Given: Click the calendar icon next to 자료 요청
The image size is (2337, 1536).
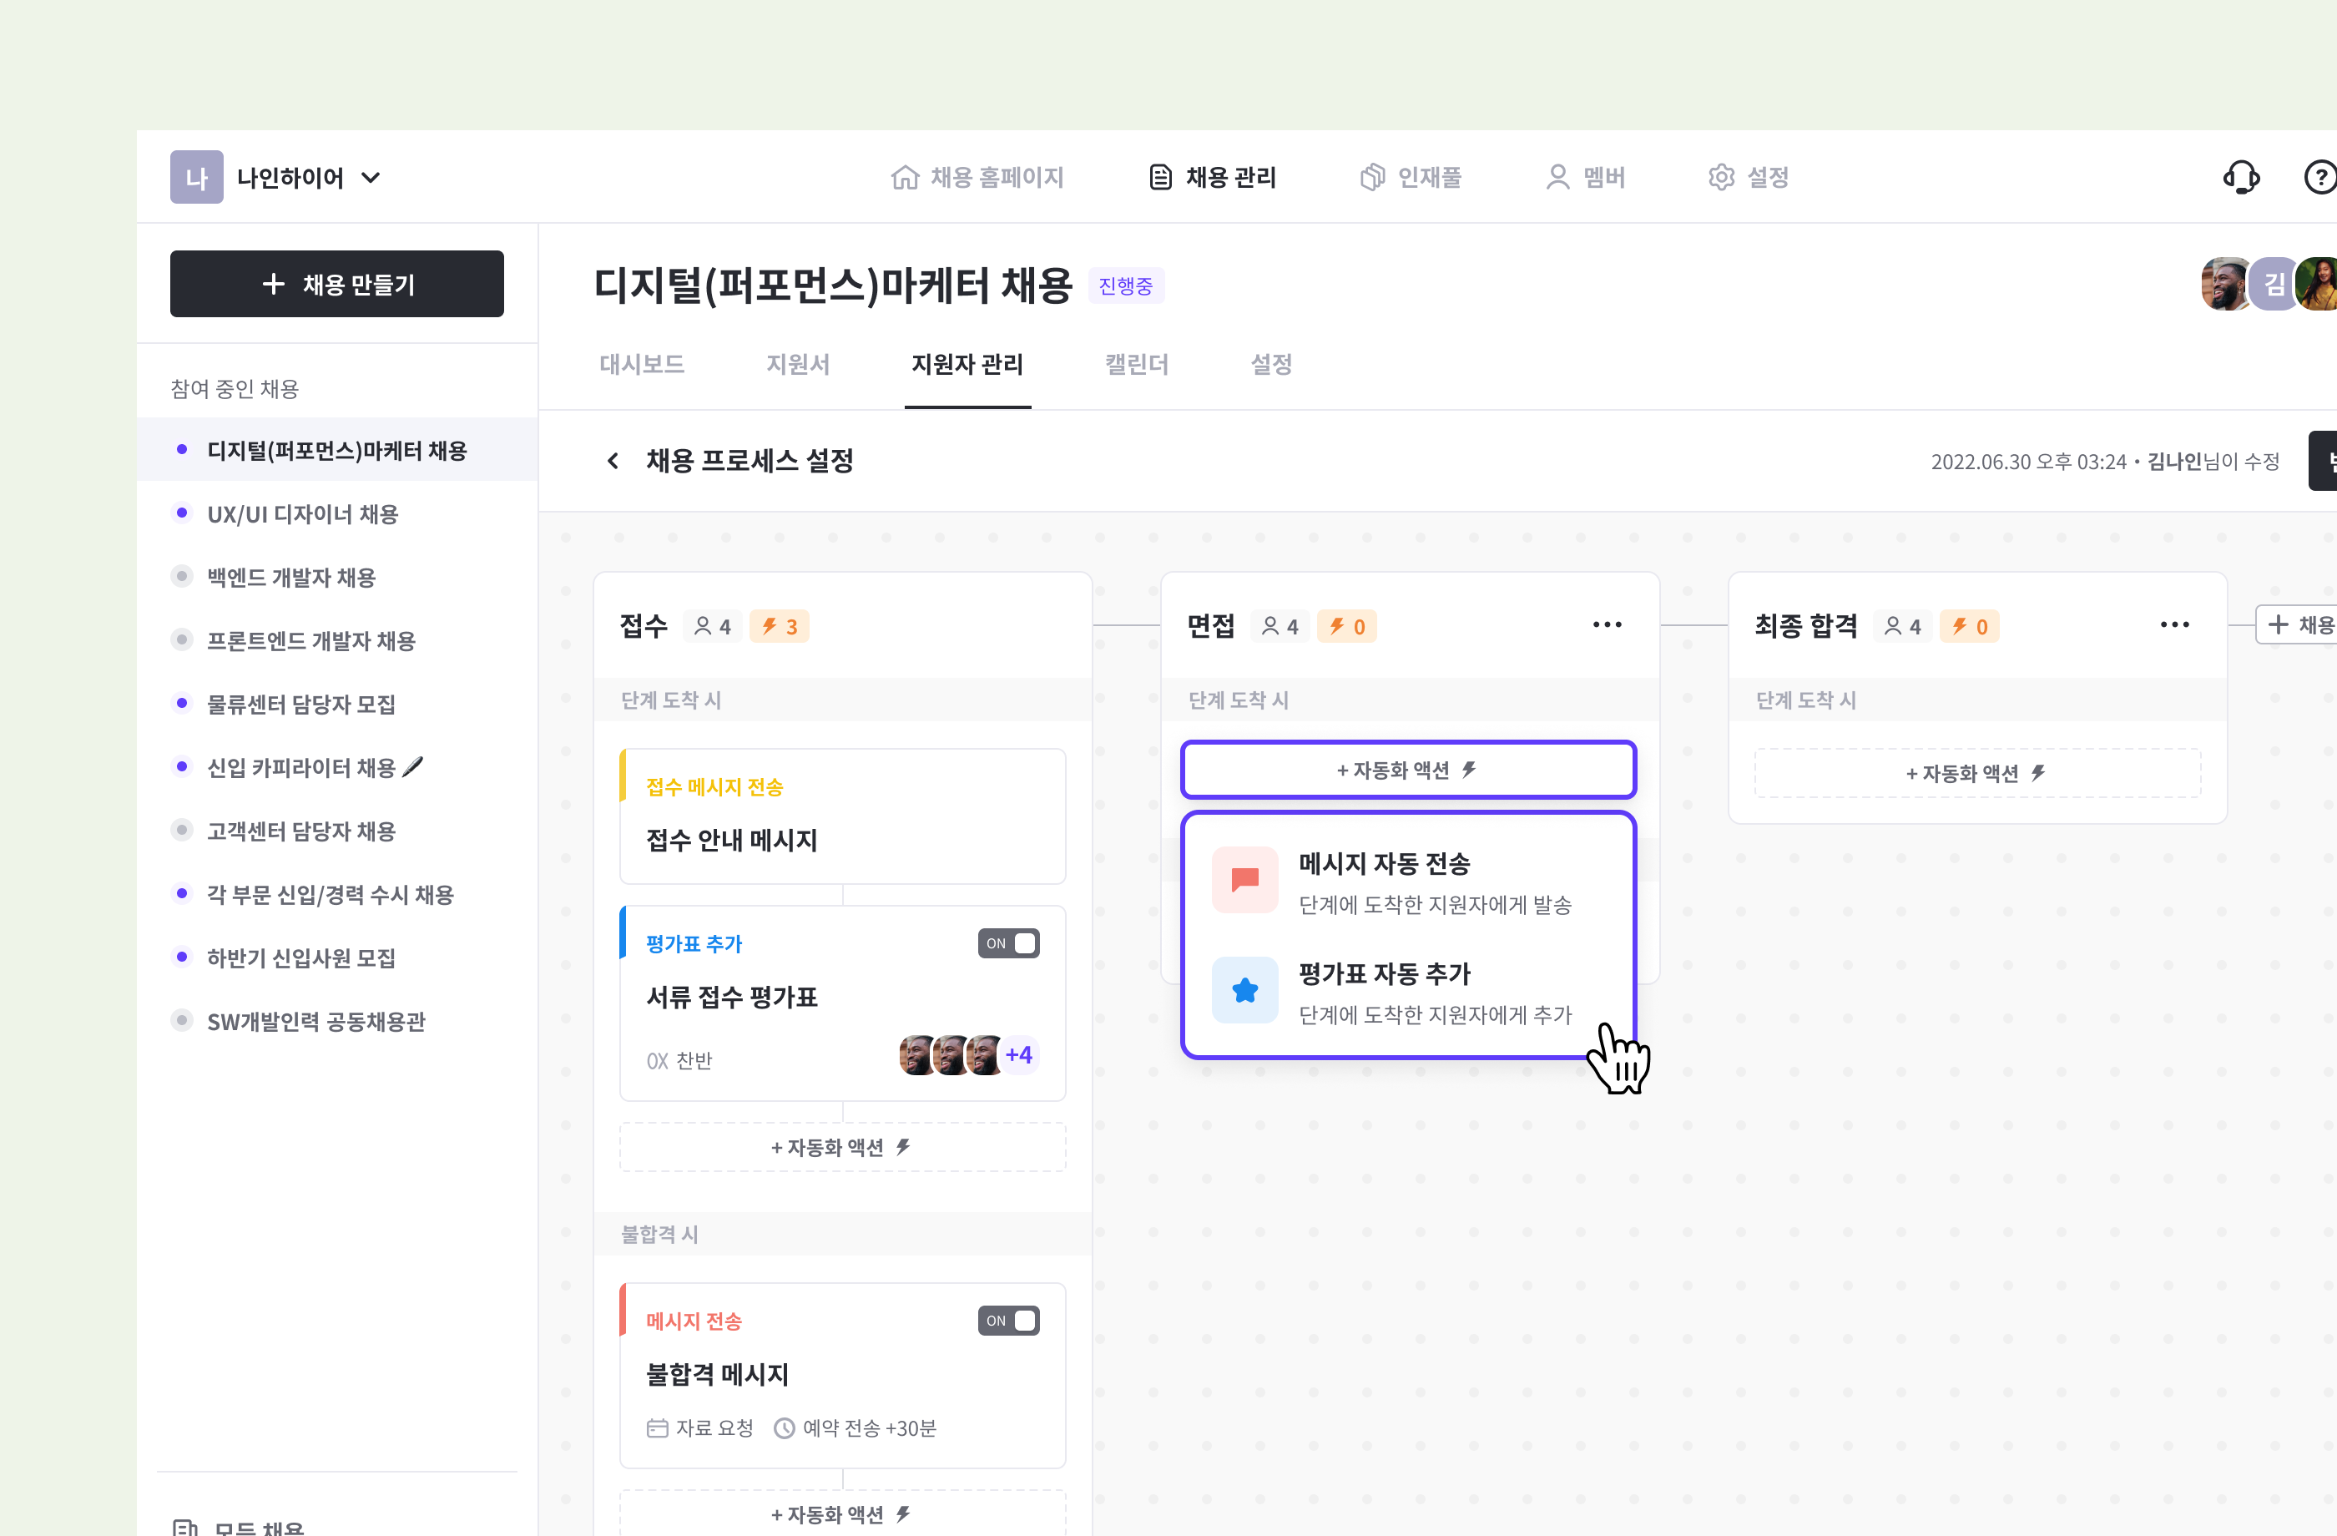Looking at the screenshot, I should click(657, 1428).
